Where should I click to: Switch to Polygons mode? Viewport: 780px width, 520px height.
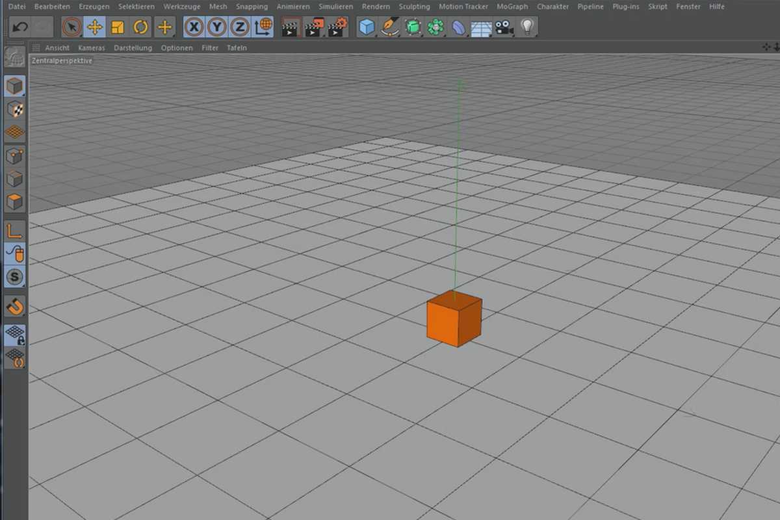15,201
